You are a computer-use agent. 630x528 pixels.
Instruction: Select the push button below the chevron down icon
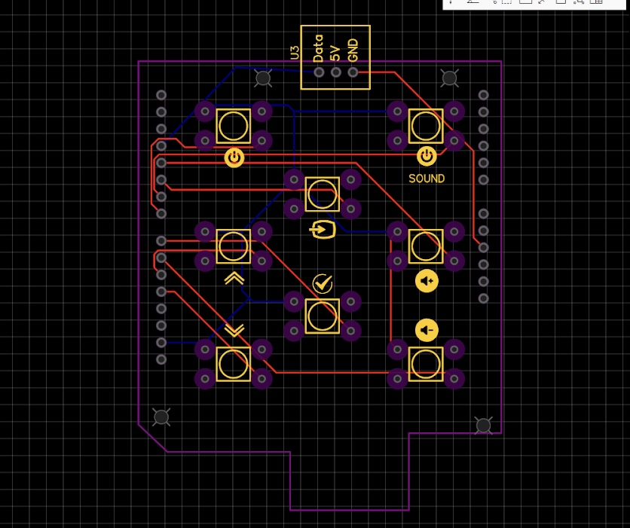click(234, 365)
